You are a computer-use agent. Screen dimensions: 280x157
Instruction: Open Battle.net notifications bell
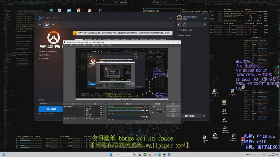click(171, 18)
